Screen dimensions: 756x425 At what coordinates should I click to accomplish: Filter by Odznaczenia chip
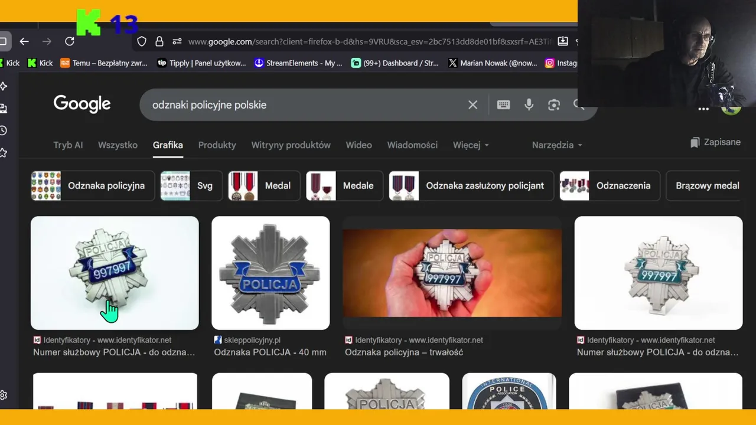click(610, 186)
